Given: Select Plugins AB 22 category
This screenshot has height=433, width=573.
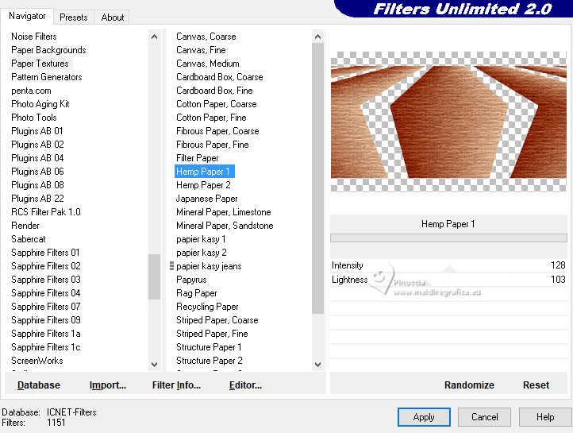Looking at the screenshot, I should (x=37, y=199).
